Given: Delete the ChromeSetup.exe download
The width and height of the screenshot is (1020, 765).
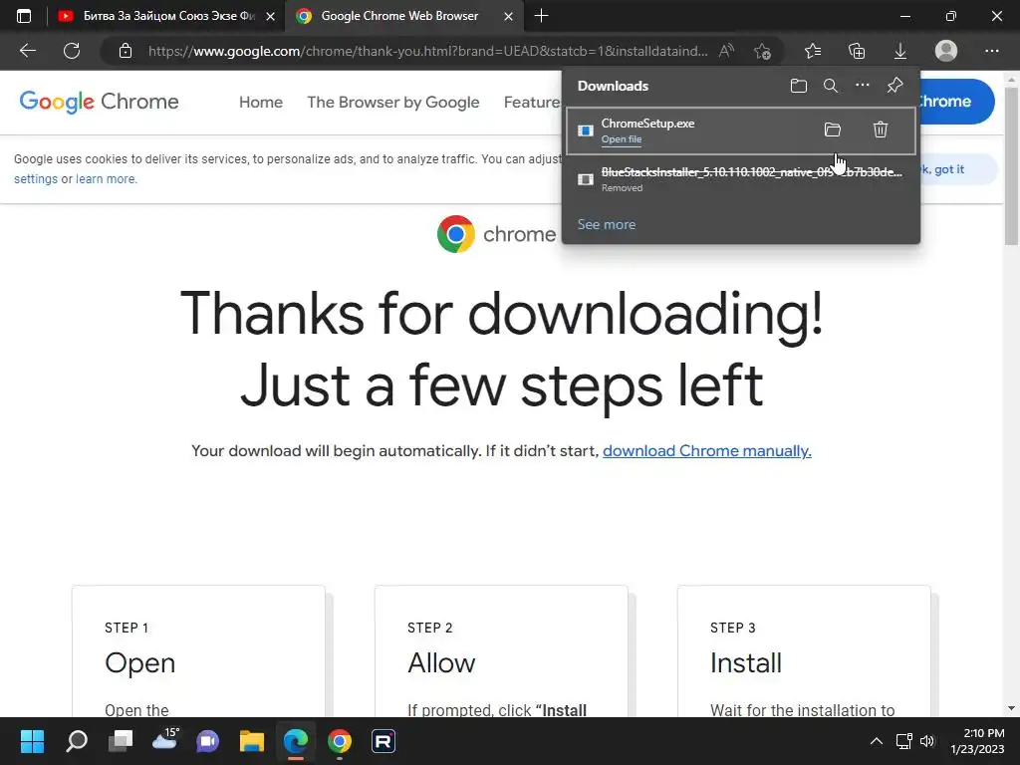Looking at the screenshot, I should [881, 129].
